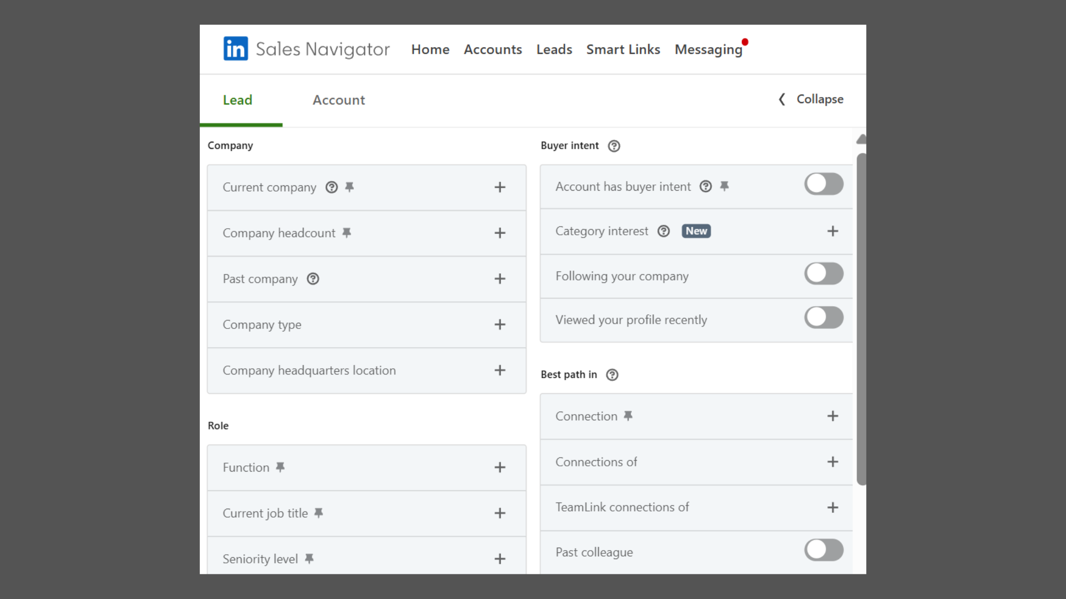Open Leads in top navigation
1066x599 pixels.
click(x=554, y=49)
